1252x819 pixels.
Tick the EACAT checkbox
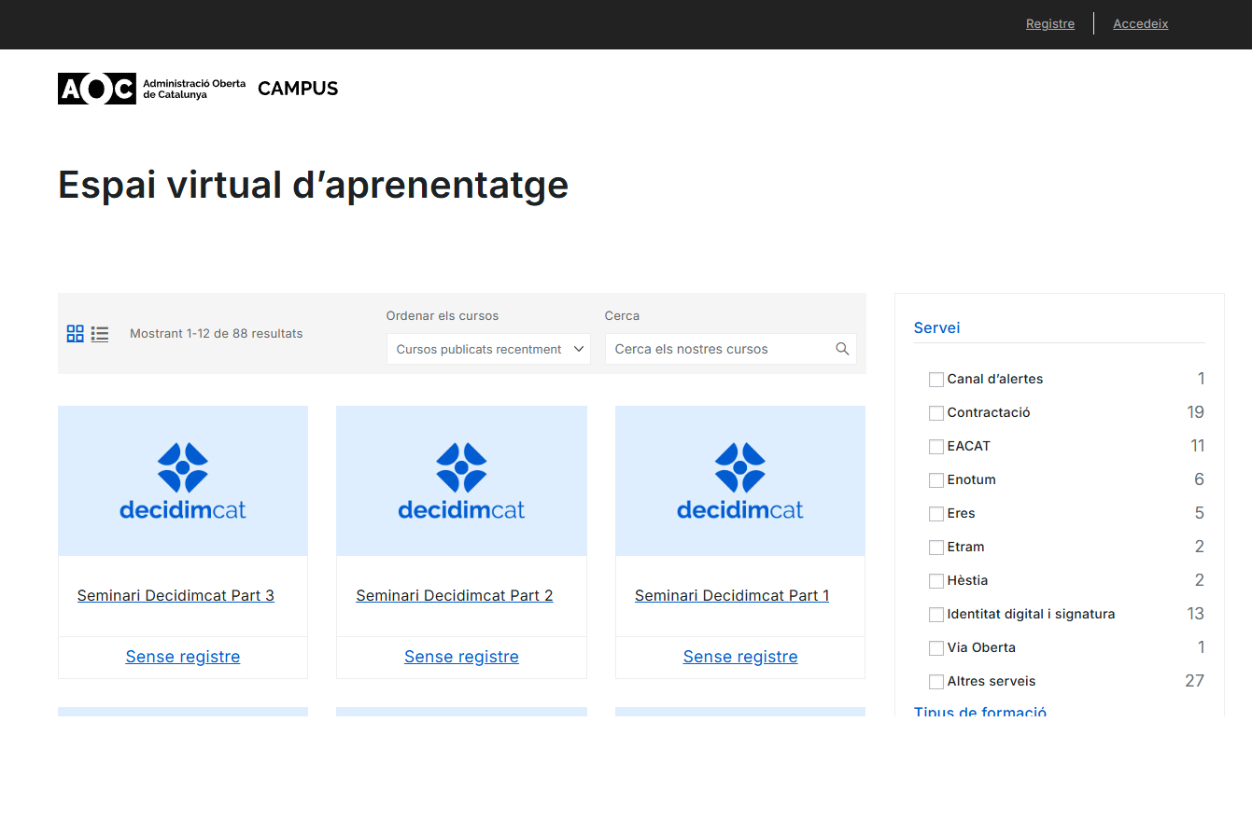[936, 447]
